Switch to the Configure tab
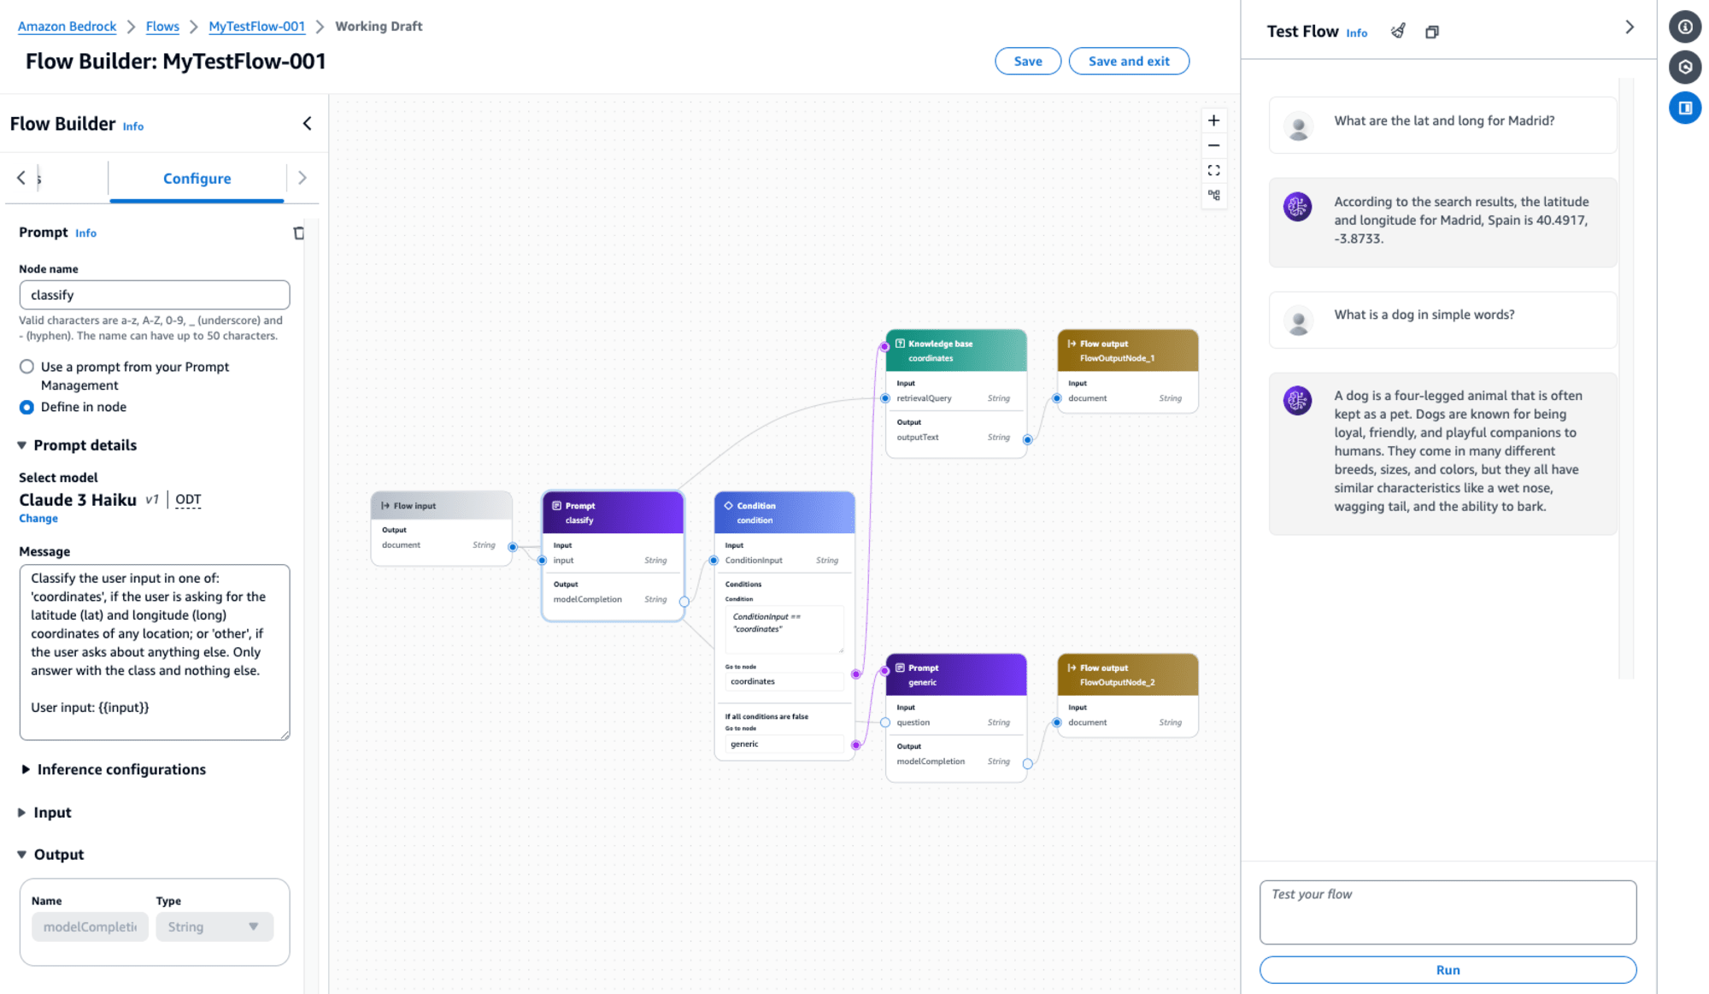The width and height of the screenshot is (1709, 994). (x=197, y=179)
